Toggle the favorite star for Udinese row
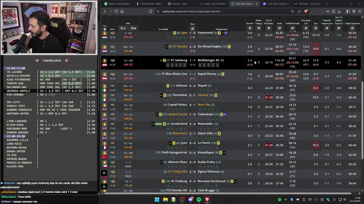The width and height of the screenshot is (364, 204). (x=105, y=86)
